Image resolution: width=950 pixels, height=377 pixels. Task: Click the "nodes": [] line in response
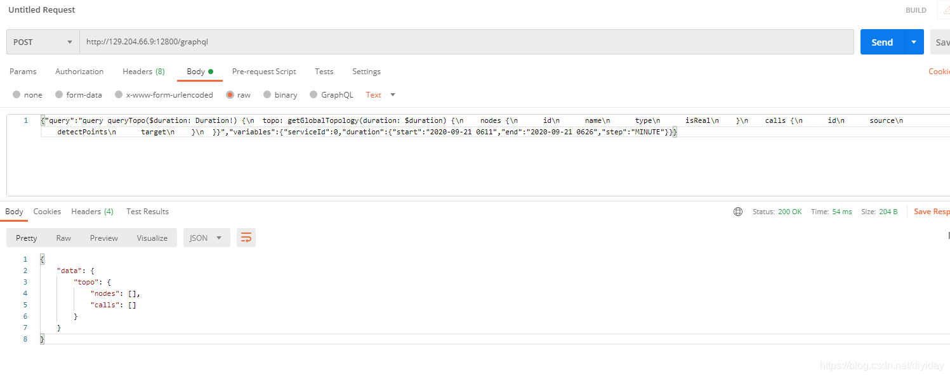[115, 293]
